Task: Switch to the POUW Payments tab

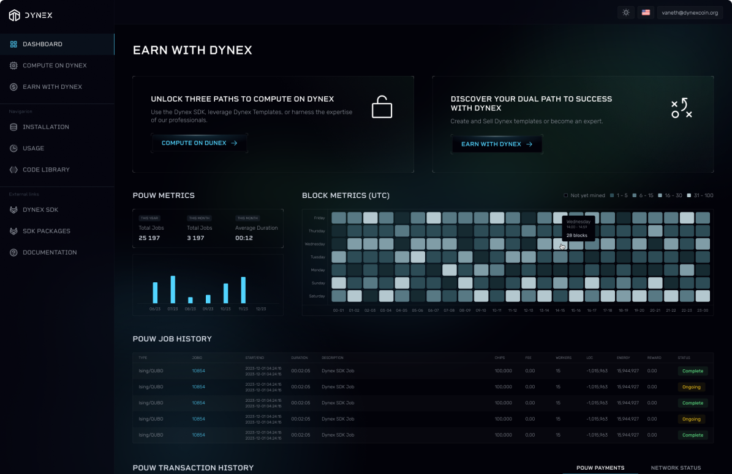Action: click(x=600, y=468)
